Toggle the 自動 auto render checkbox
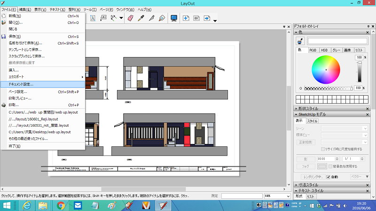 click(x=328, y=177)
